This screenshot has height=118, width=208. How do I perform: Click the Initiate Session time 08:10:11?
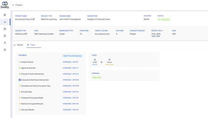pyautogui.click(x=75, y=62)
